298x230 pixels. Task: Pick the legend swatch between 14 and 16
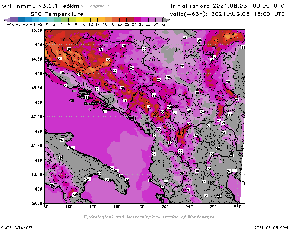pyautogui.click(x=101, y=20)
